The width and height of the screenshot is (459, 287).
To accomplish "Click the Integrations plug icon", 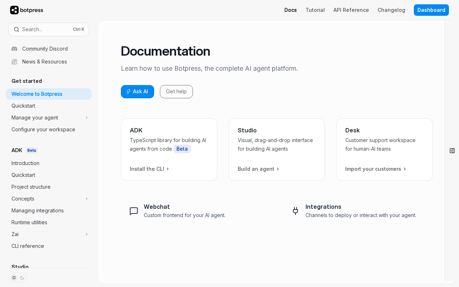I will (x=295, y=211).
